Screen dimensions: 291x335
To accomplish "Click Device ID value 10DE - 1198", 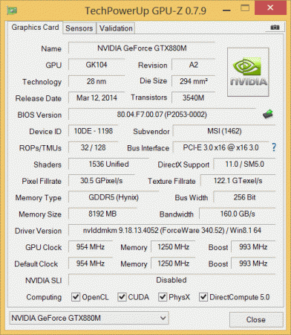I will point(94,131).
